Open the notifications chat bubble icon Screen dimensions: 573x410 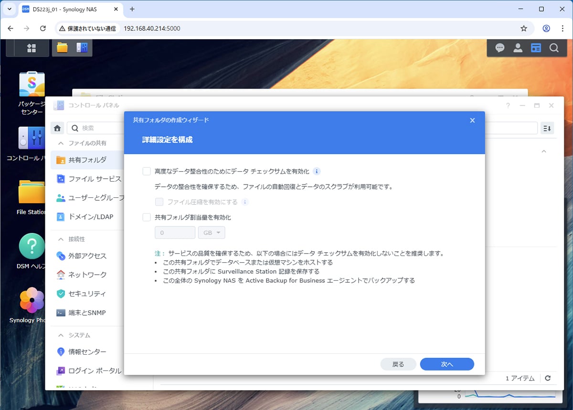tap(500, 48)
